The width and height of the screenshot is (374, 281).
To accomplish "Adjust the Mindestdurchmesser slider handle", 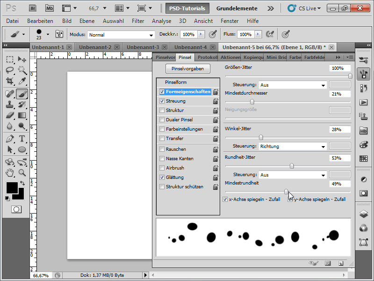I will point(252,102).
